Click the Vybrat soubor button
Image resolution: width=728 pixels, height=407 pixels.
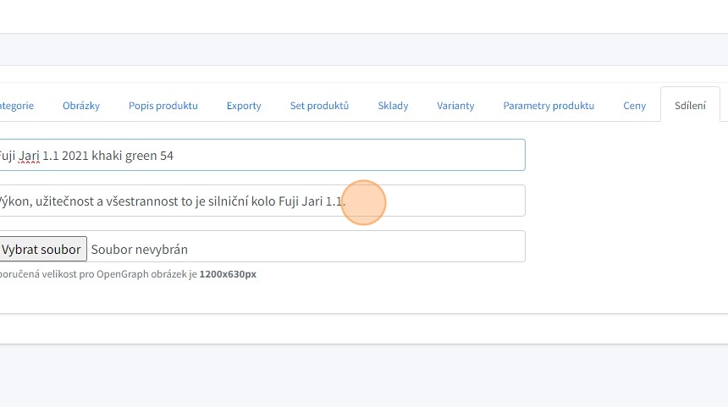point(41,249)
